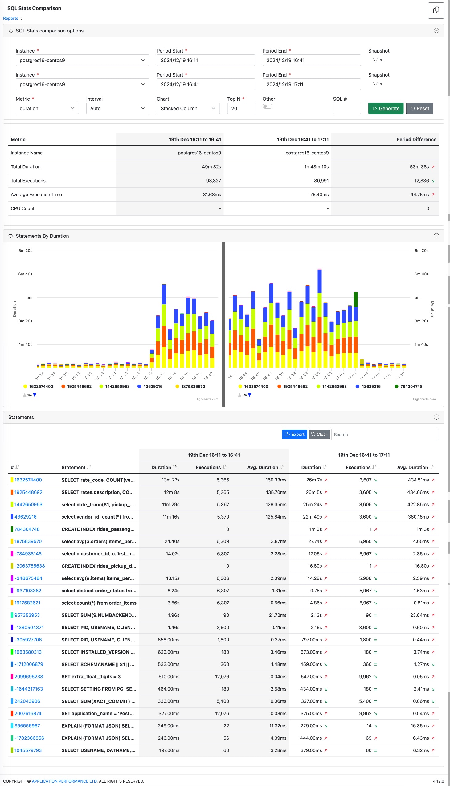Open the first Snapshot filter icon
Image resolution: width=450 pixels, height=786 pixels.
(x=377, y=60)
